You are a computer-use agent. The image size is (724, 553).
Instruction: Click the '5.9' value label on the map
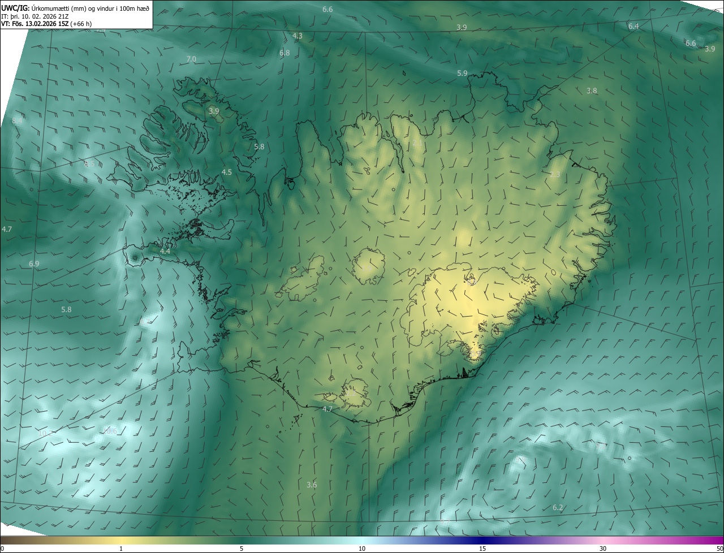tap(462, 73)
